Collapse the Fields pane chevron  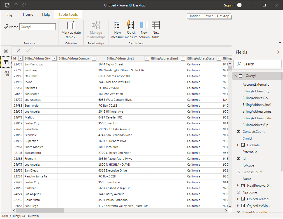[278, 52]
